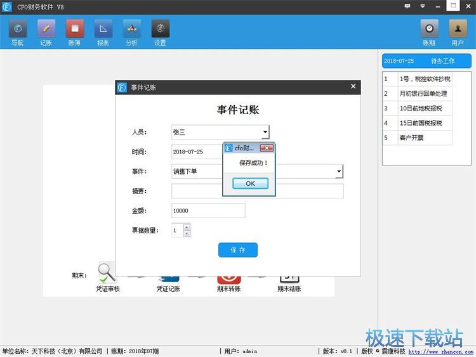Viewport: 476px width, 357px height.
Task: Click the 票据数量 value field
Action: pyautogui.click(x=178, y=230)
